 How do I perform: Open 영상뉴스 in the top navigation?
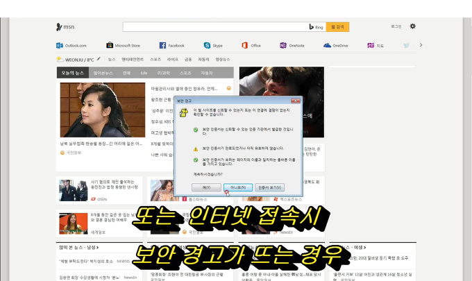223,60
